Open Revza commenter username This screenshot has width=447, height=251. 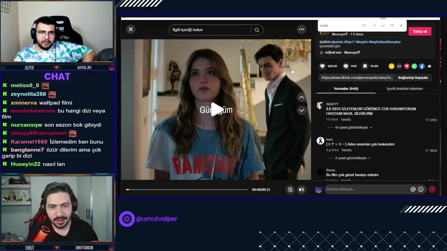point(330,170)
